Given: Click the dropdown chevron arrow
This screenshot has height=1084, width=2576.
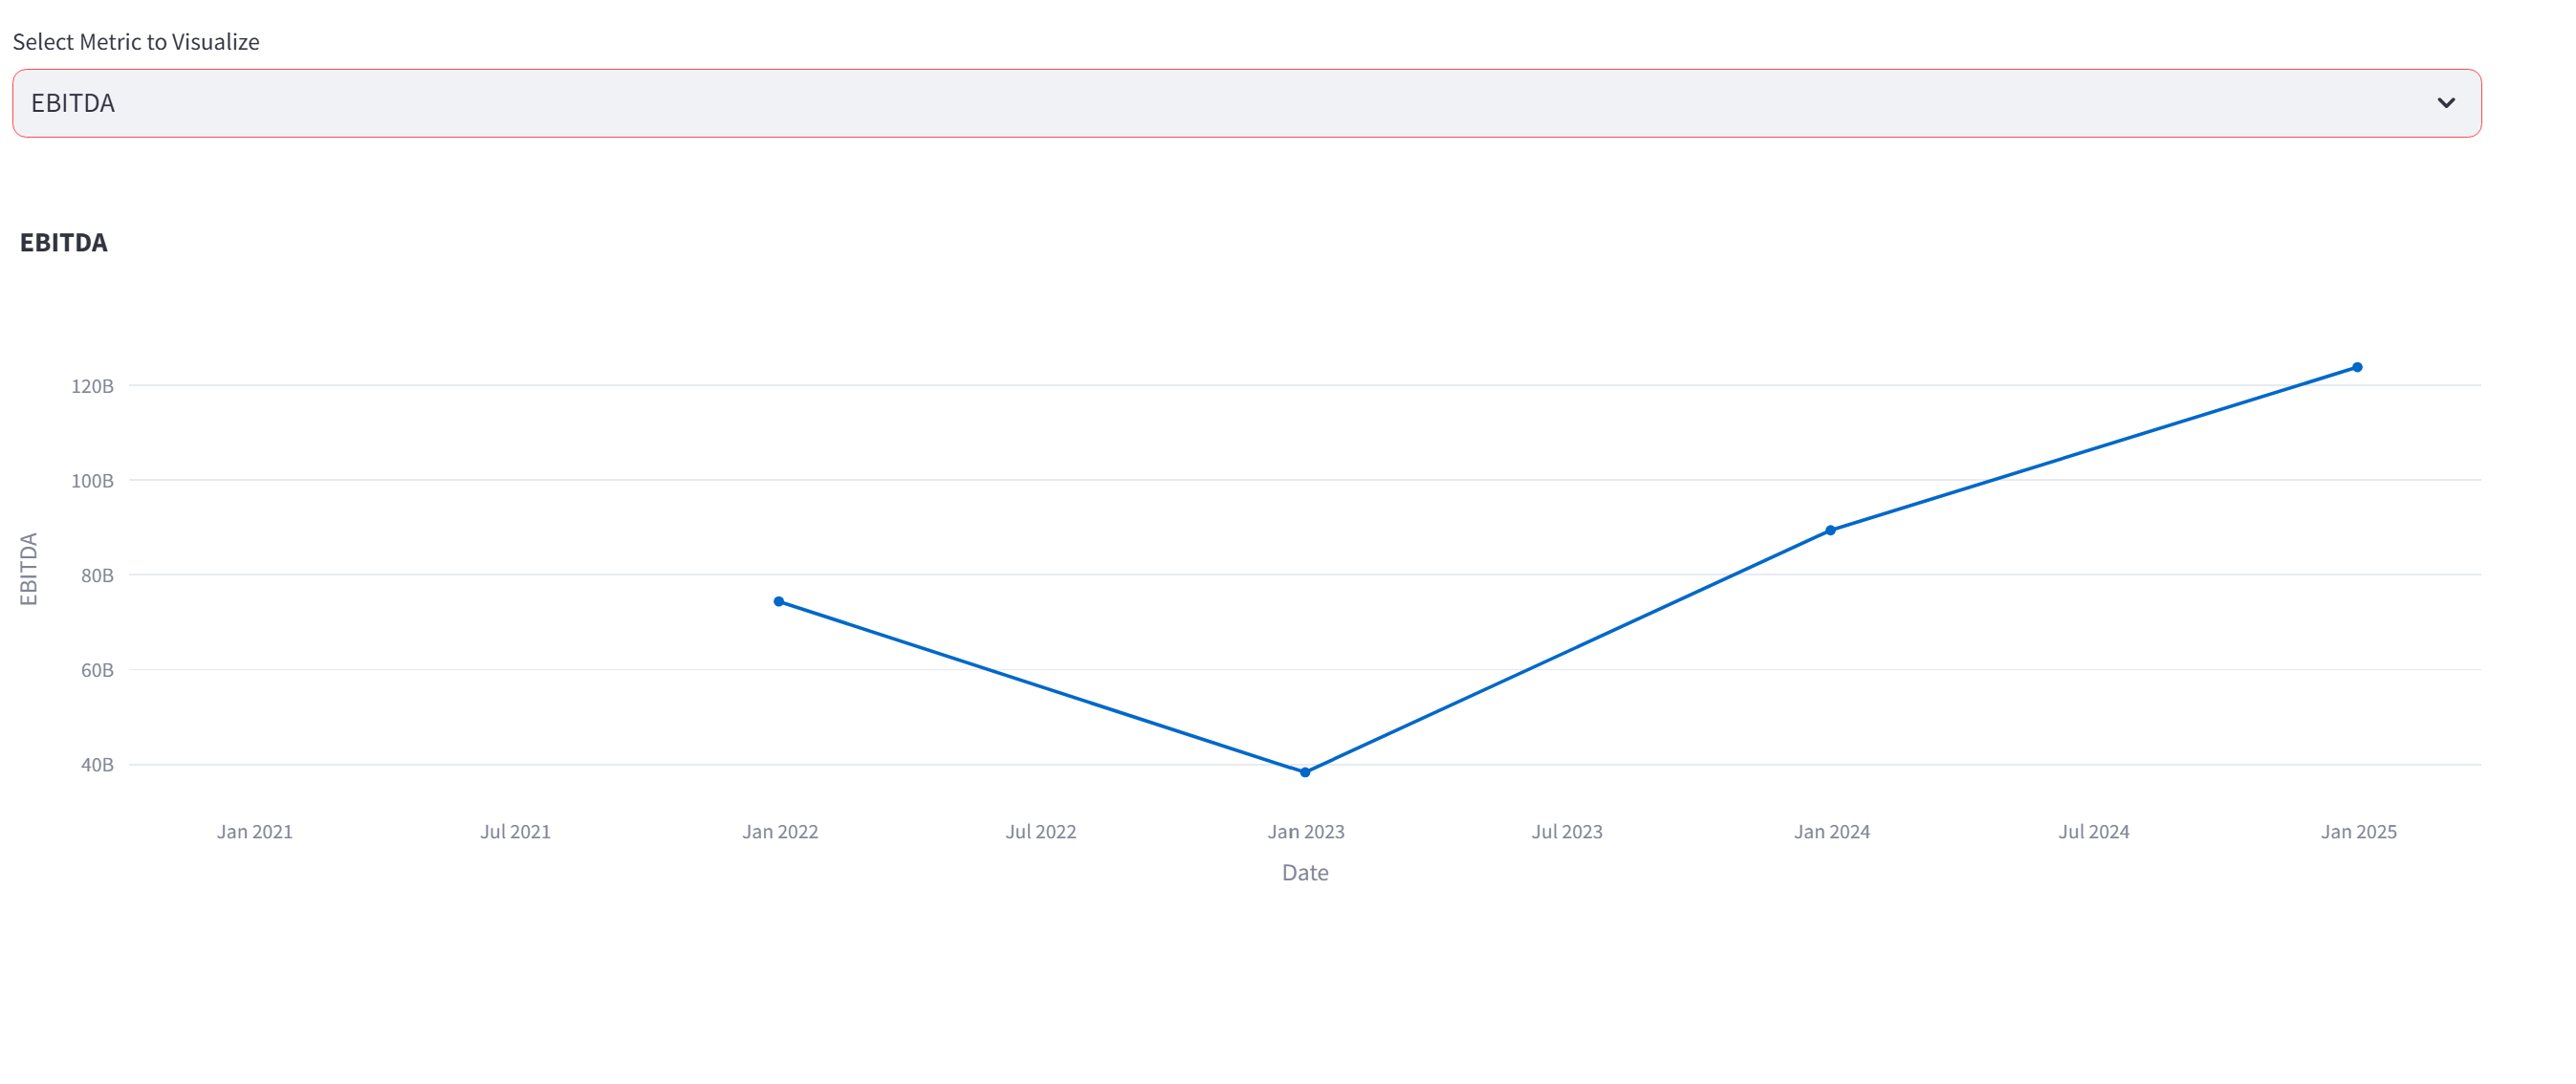Looking at the screenshot, I should tap(2445, 102).
